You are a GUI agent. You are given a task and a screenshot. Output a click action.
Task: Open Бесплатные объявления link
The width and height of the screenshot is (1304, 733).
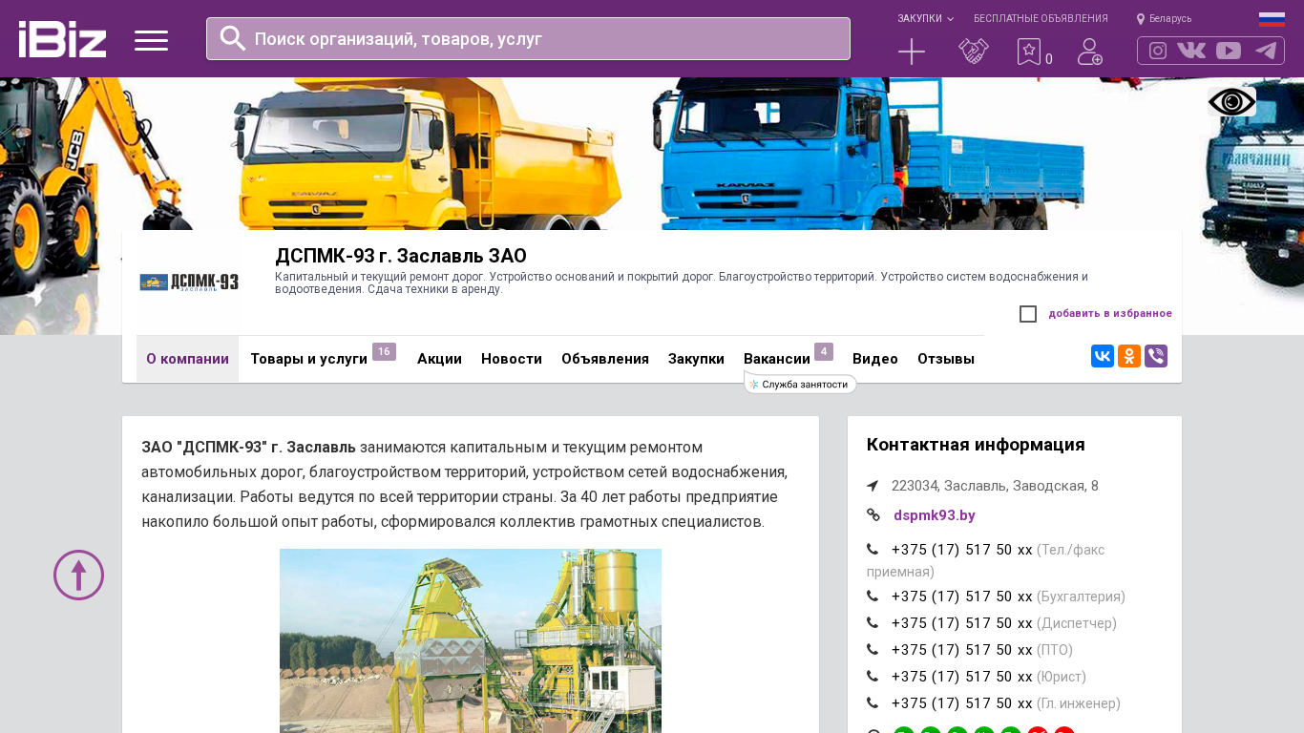[1041, 18]
